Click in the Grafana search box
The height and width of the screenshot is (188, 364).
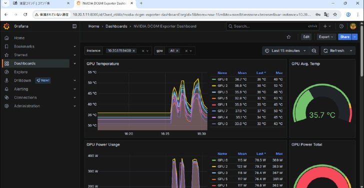(x=273, y=26)
